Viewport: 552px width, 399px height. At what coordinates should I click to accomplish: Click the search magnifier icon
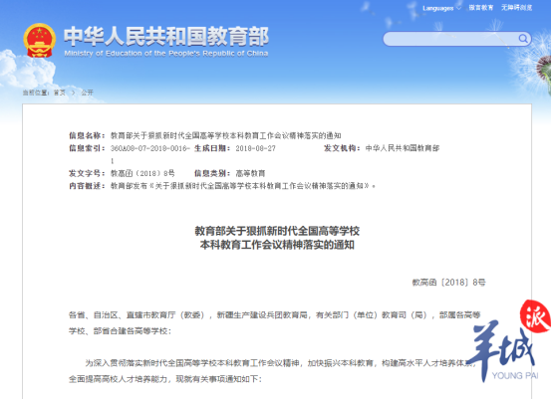coord(523,39)
